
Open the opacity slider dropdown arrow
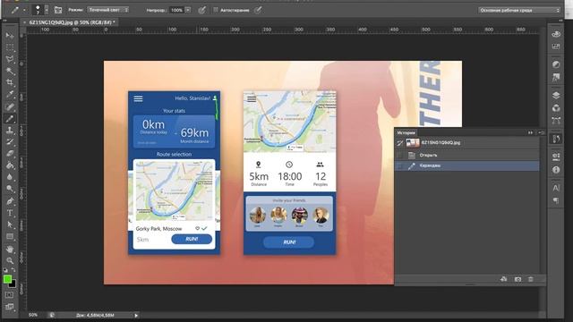[188, 10]
